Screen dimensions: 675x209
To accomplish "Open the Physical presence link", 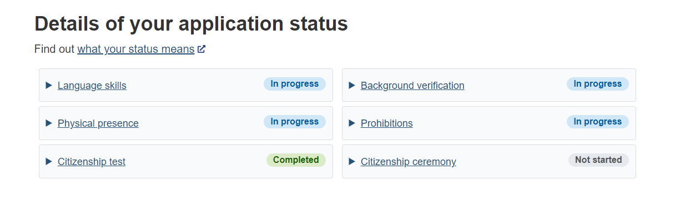I will point(98,123).
